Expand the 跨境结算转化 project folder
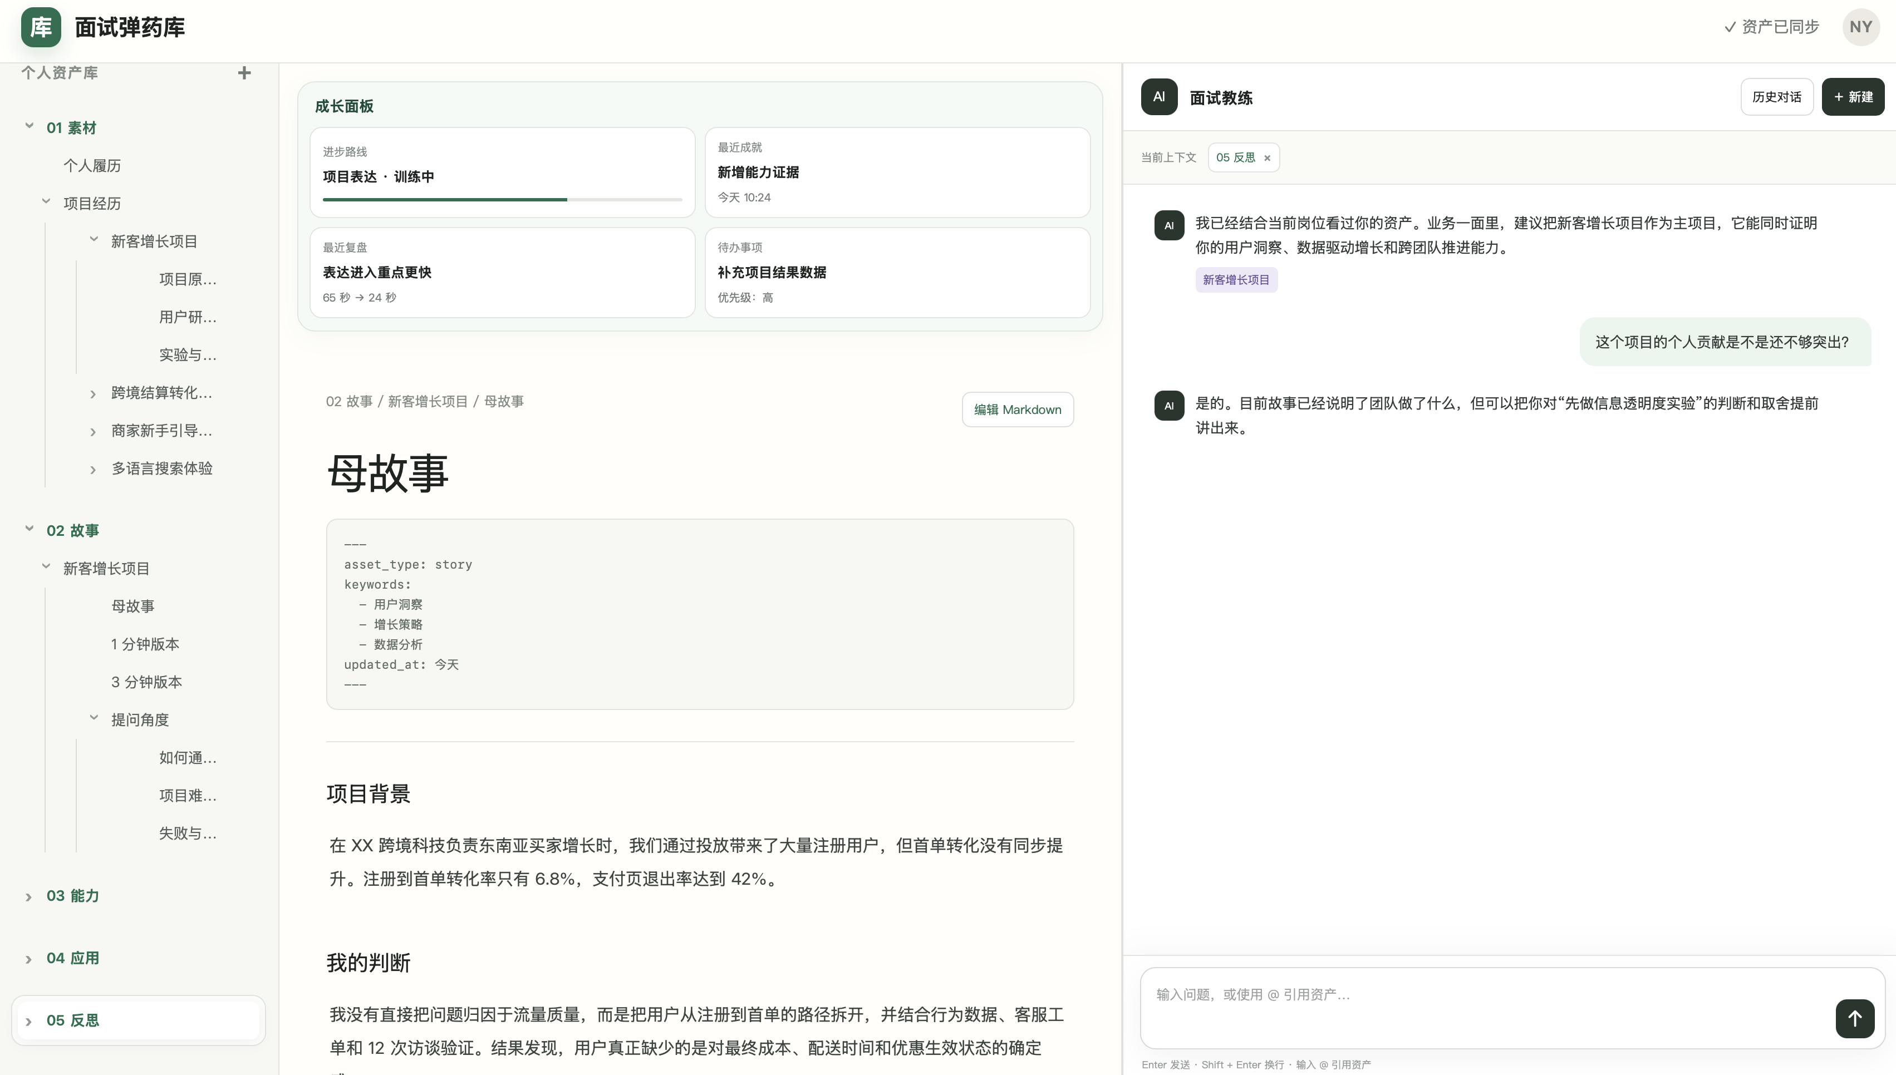This screenshot has width=1896, height=1075. [x=93, y=393]
